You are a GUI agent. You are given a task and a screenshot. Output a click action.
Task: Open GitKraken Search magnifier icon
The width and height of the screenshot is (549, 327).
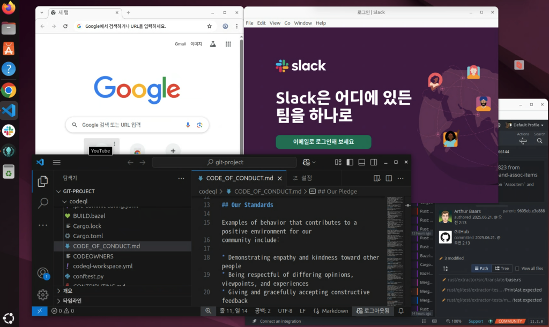pos(539,141)
